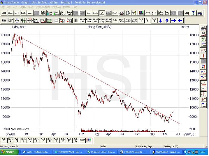Click the Lines icon in right sidebar

point(203,39)
